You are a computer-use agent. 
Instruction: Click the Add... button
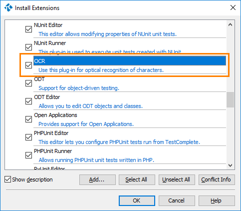[x=97, y=179]
